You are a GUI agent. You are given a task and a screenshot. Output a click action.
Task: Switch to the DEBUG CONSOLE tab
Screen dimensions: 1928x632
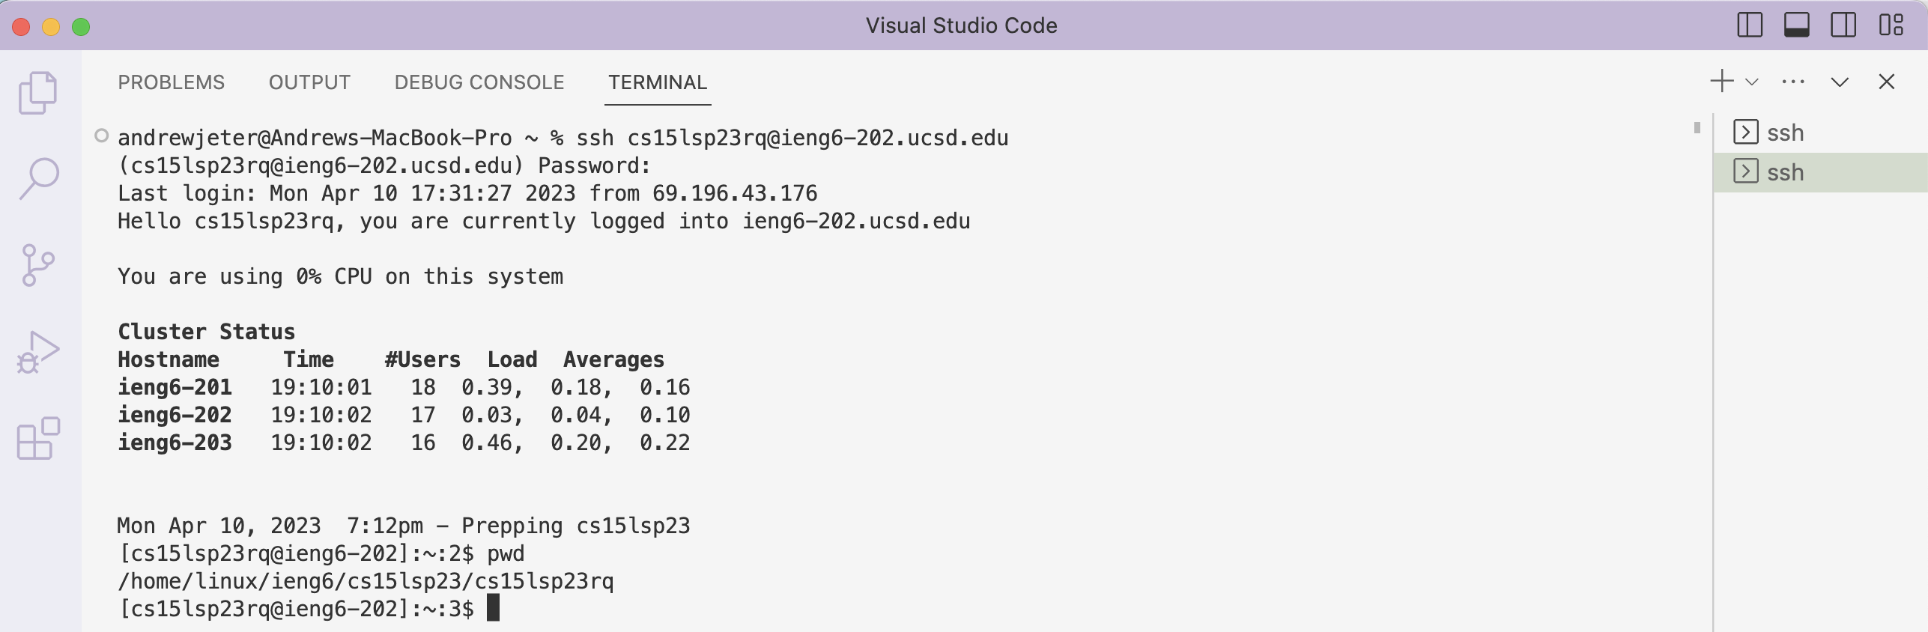coord(479,82)
